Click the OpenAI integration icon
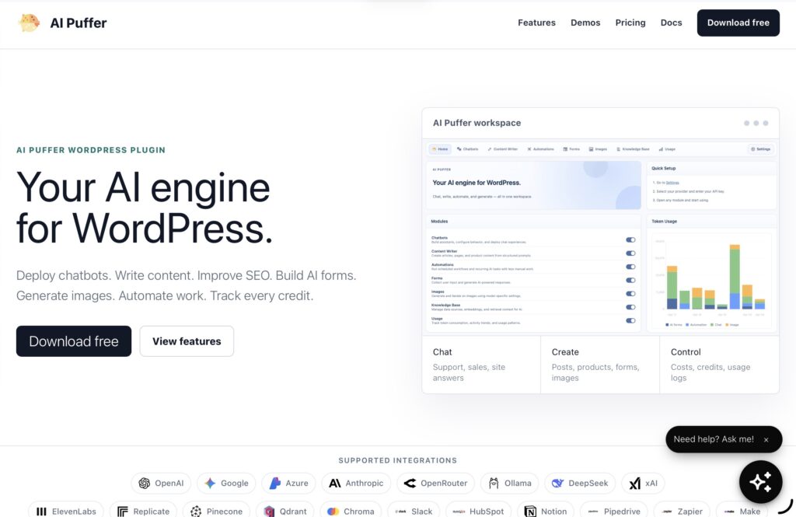Image resolution: width=796 pixels, height=517 pixels. (x=144, y=483)
